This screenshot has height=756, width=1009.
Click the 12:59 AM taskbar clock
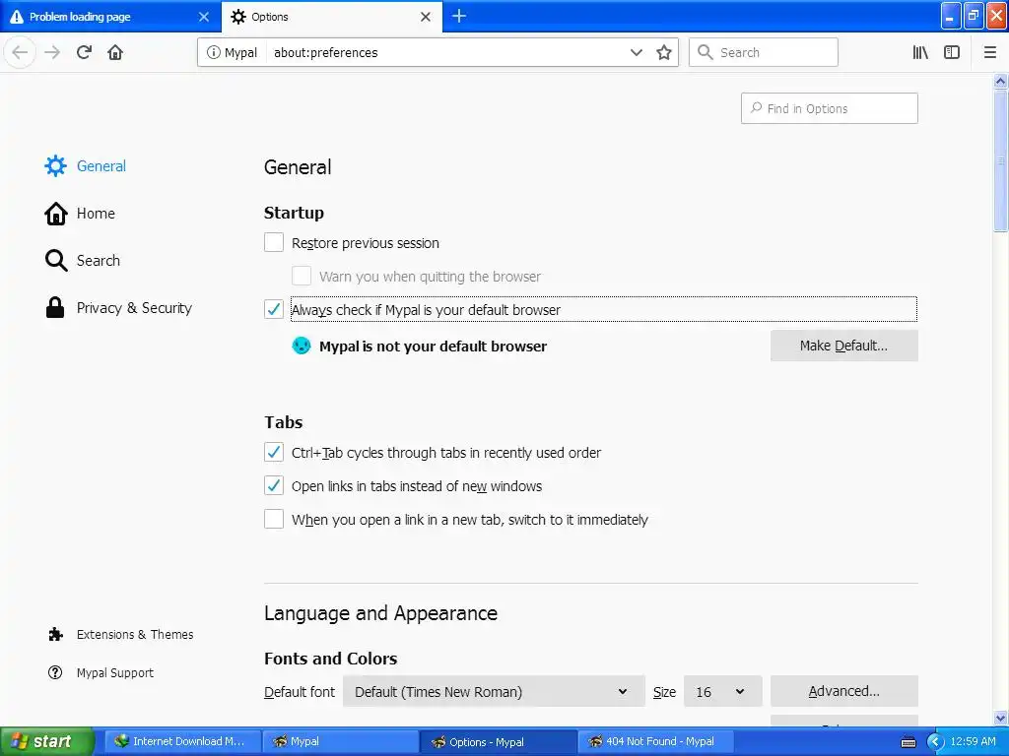pyautogui.click(x=973, y=742)
